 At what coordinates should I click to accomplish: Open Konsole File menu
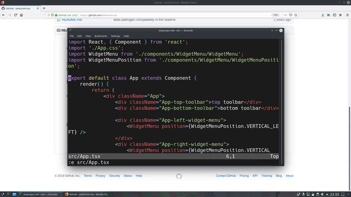pos(72,36)
